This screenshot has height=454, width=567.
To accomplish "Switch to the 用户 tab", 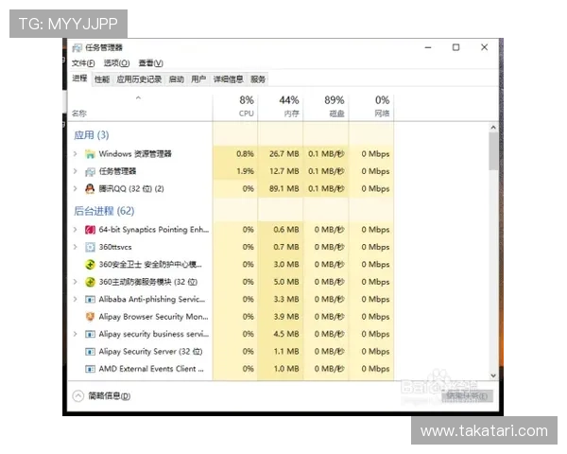I will 198,79.
